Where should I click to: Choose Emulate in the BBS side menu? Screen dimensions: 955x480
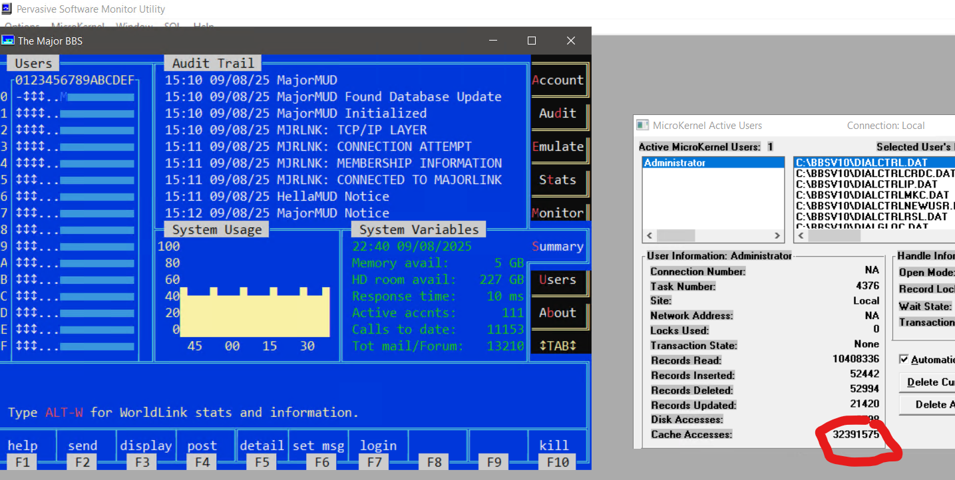point(558,147)
